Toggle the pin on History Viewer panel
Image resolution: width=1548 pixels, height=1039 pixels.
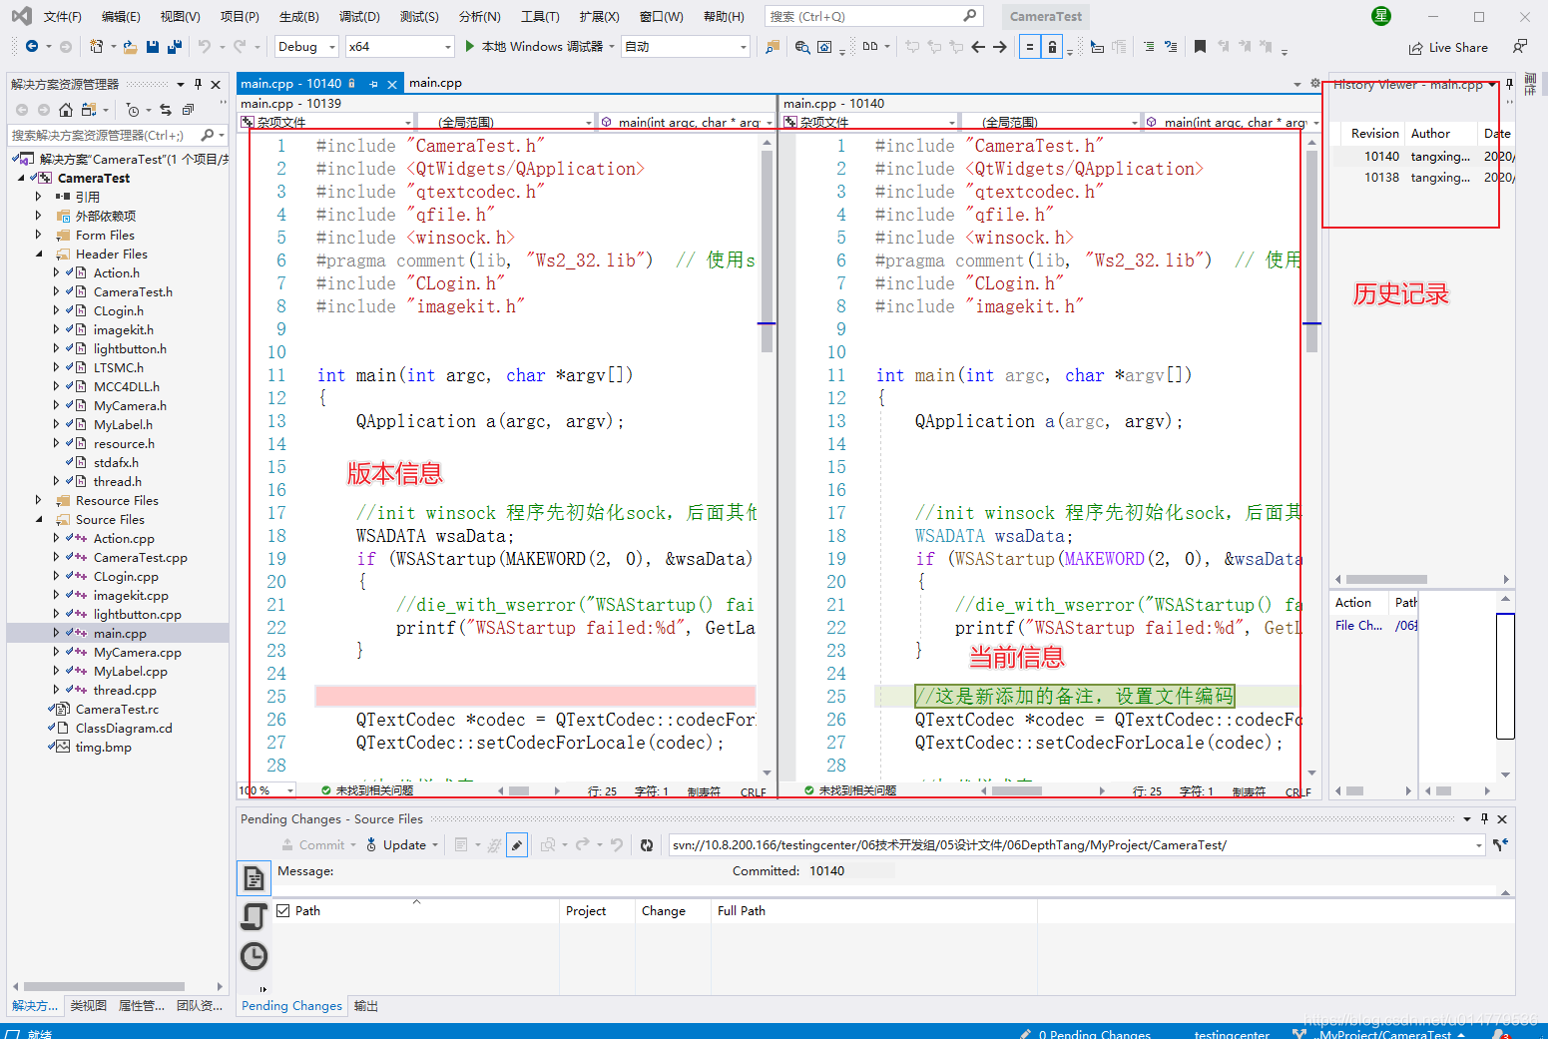tap(1510, 85)
